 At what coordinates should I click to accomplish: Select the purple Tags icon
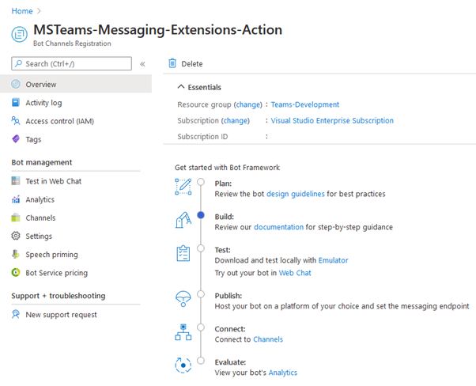click(17, 139)
